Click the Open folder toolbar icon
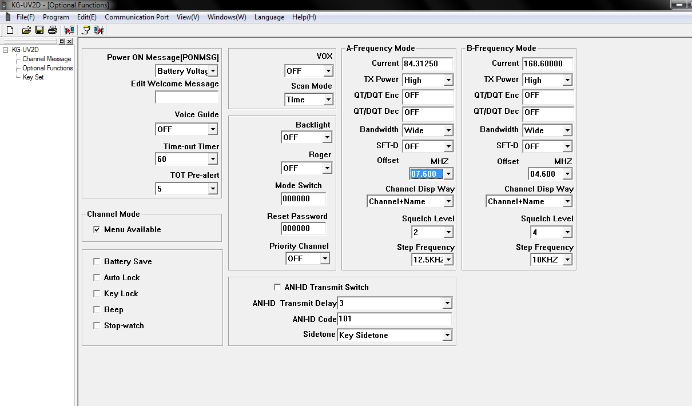This screenshot has height=406, width=692. 26,30
